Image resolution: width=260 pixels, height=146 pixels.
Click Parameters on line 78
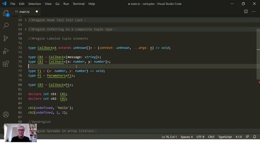56,75
